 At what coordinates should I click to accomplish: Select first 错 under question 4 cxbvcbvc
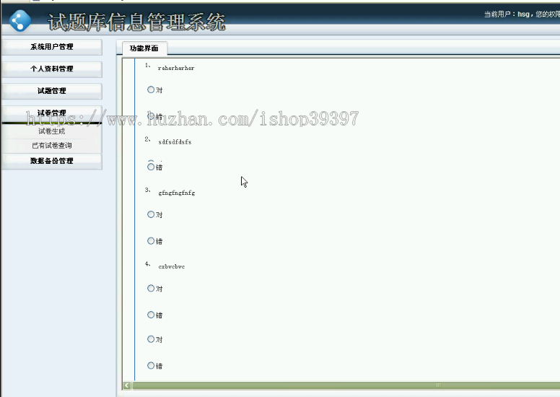(x=151, y=315)
